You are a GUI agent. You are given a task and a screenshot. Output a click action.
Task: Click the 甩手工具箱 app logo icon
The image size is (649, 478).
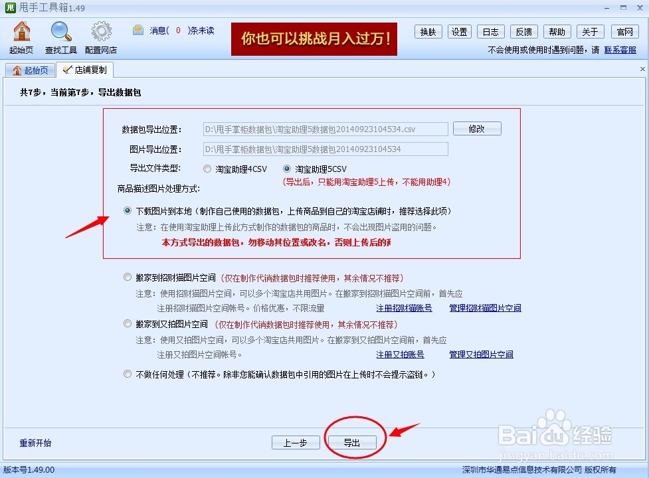pyautogui.click(x=10, y=7)
